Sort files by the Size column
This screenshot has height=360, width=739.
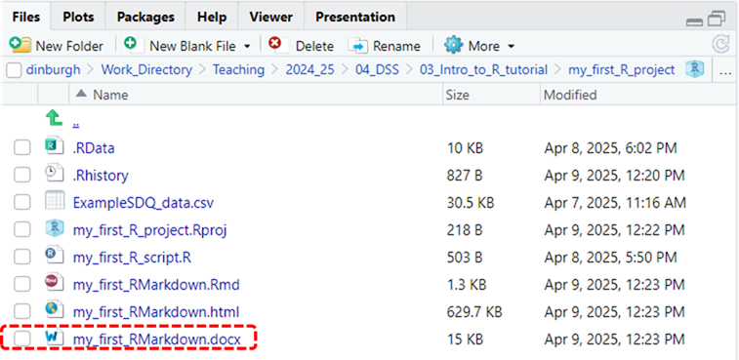(x=492, y=95)
